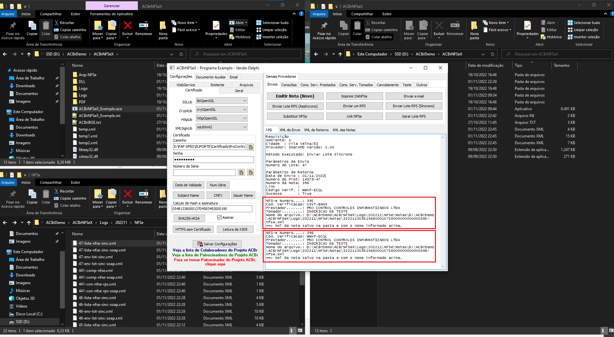Open Compartilhar ribbon tab in top-left Explorer

51,14
